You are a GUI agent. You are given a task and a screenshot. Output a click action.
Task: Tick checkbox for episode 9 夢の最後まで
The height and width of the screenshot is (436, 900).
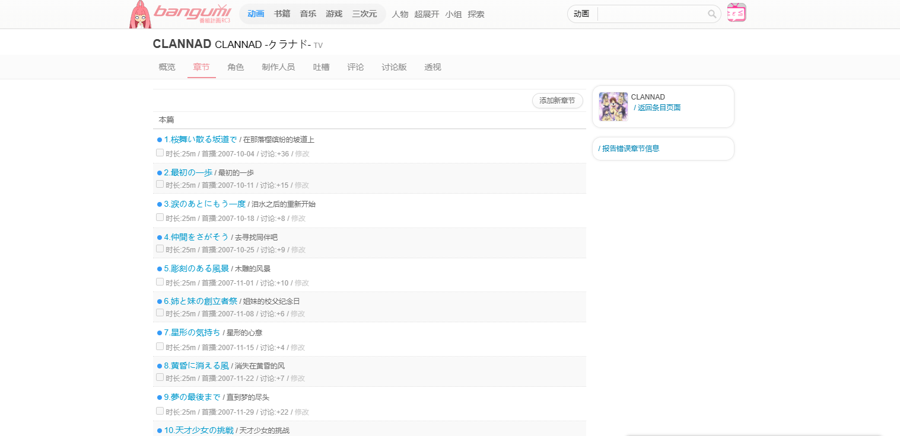(x=160, y=411)
